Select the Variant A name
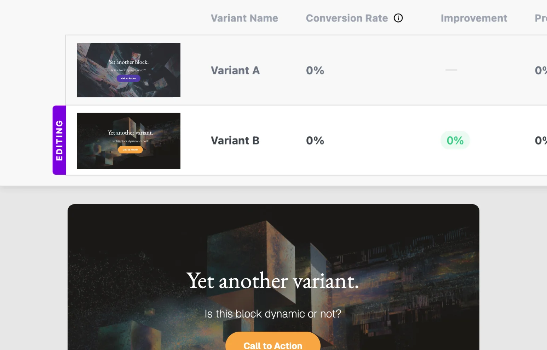 (x=235, y=71)
